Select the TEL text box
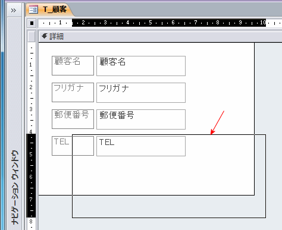 click(x=141, y=146)
